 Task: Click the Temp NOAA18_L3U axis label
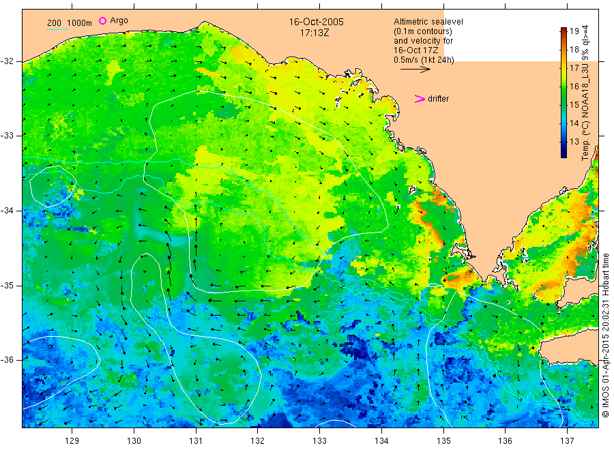pyautogui.click(x=585, y=93)
